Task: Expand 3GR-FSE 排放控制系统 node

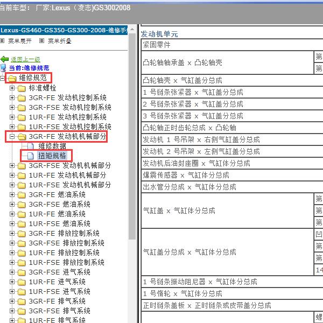Action: click(x=12, y=243)
